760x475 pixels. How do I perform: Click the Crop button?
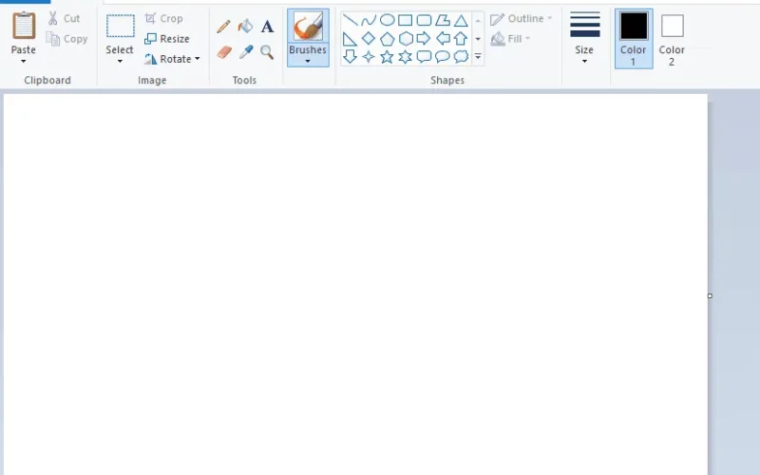click(x=163, y=18)
